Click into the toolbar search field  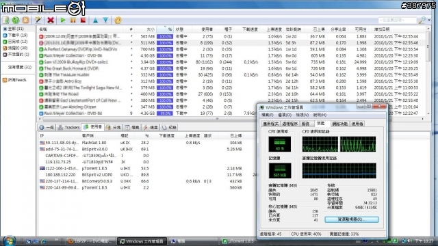pos(397,20)
